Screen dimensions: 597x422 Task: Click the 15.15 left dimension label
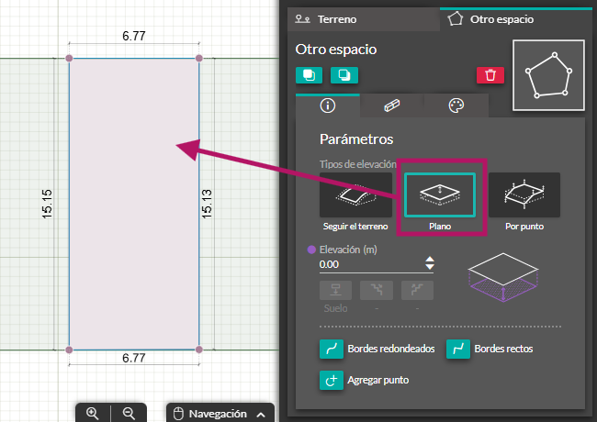coord(47,205)
